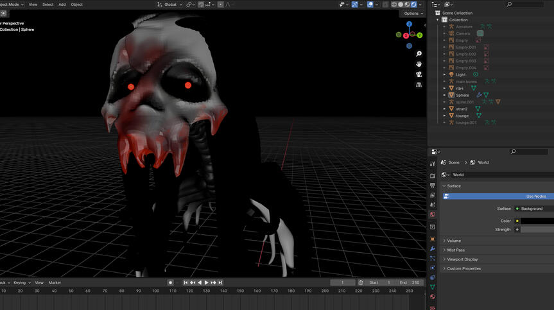Expand the Volume panel
The image size is (554, 310).
click(x=454, y=241)
